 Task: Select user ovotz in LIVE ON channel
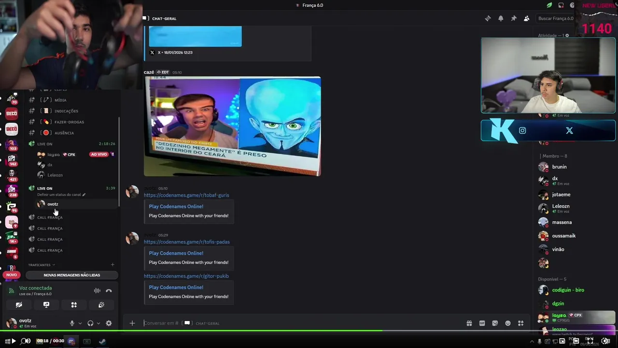(77, 204)
